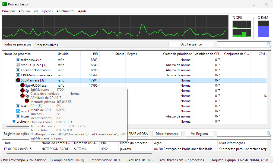Click the bitsu process icon
The width and height of the screenshot is (273, 163).
pyautogui.click(x=18, y=116)
